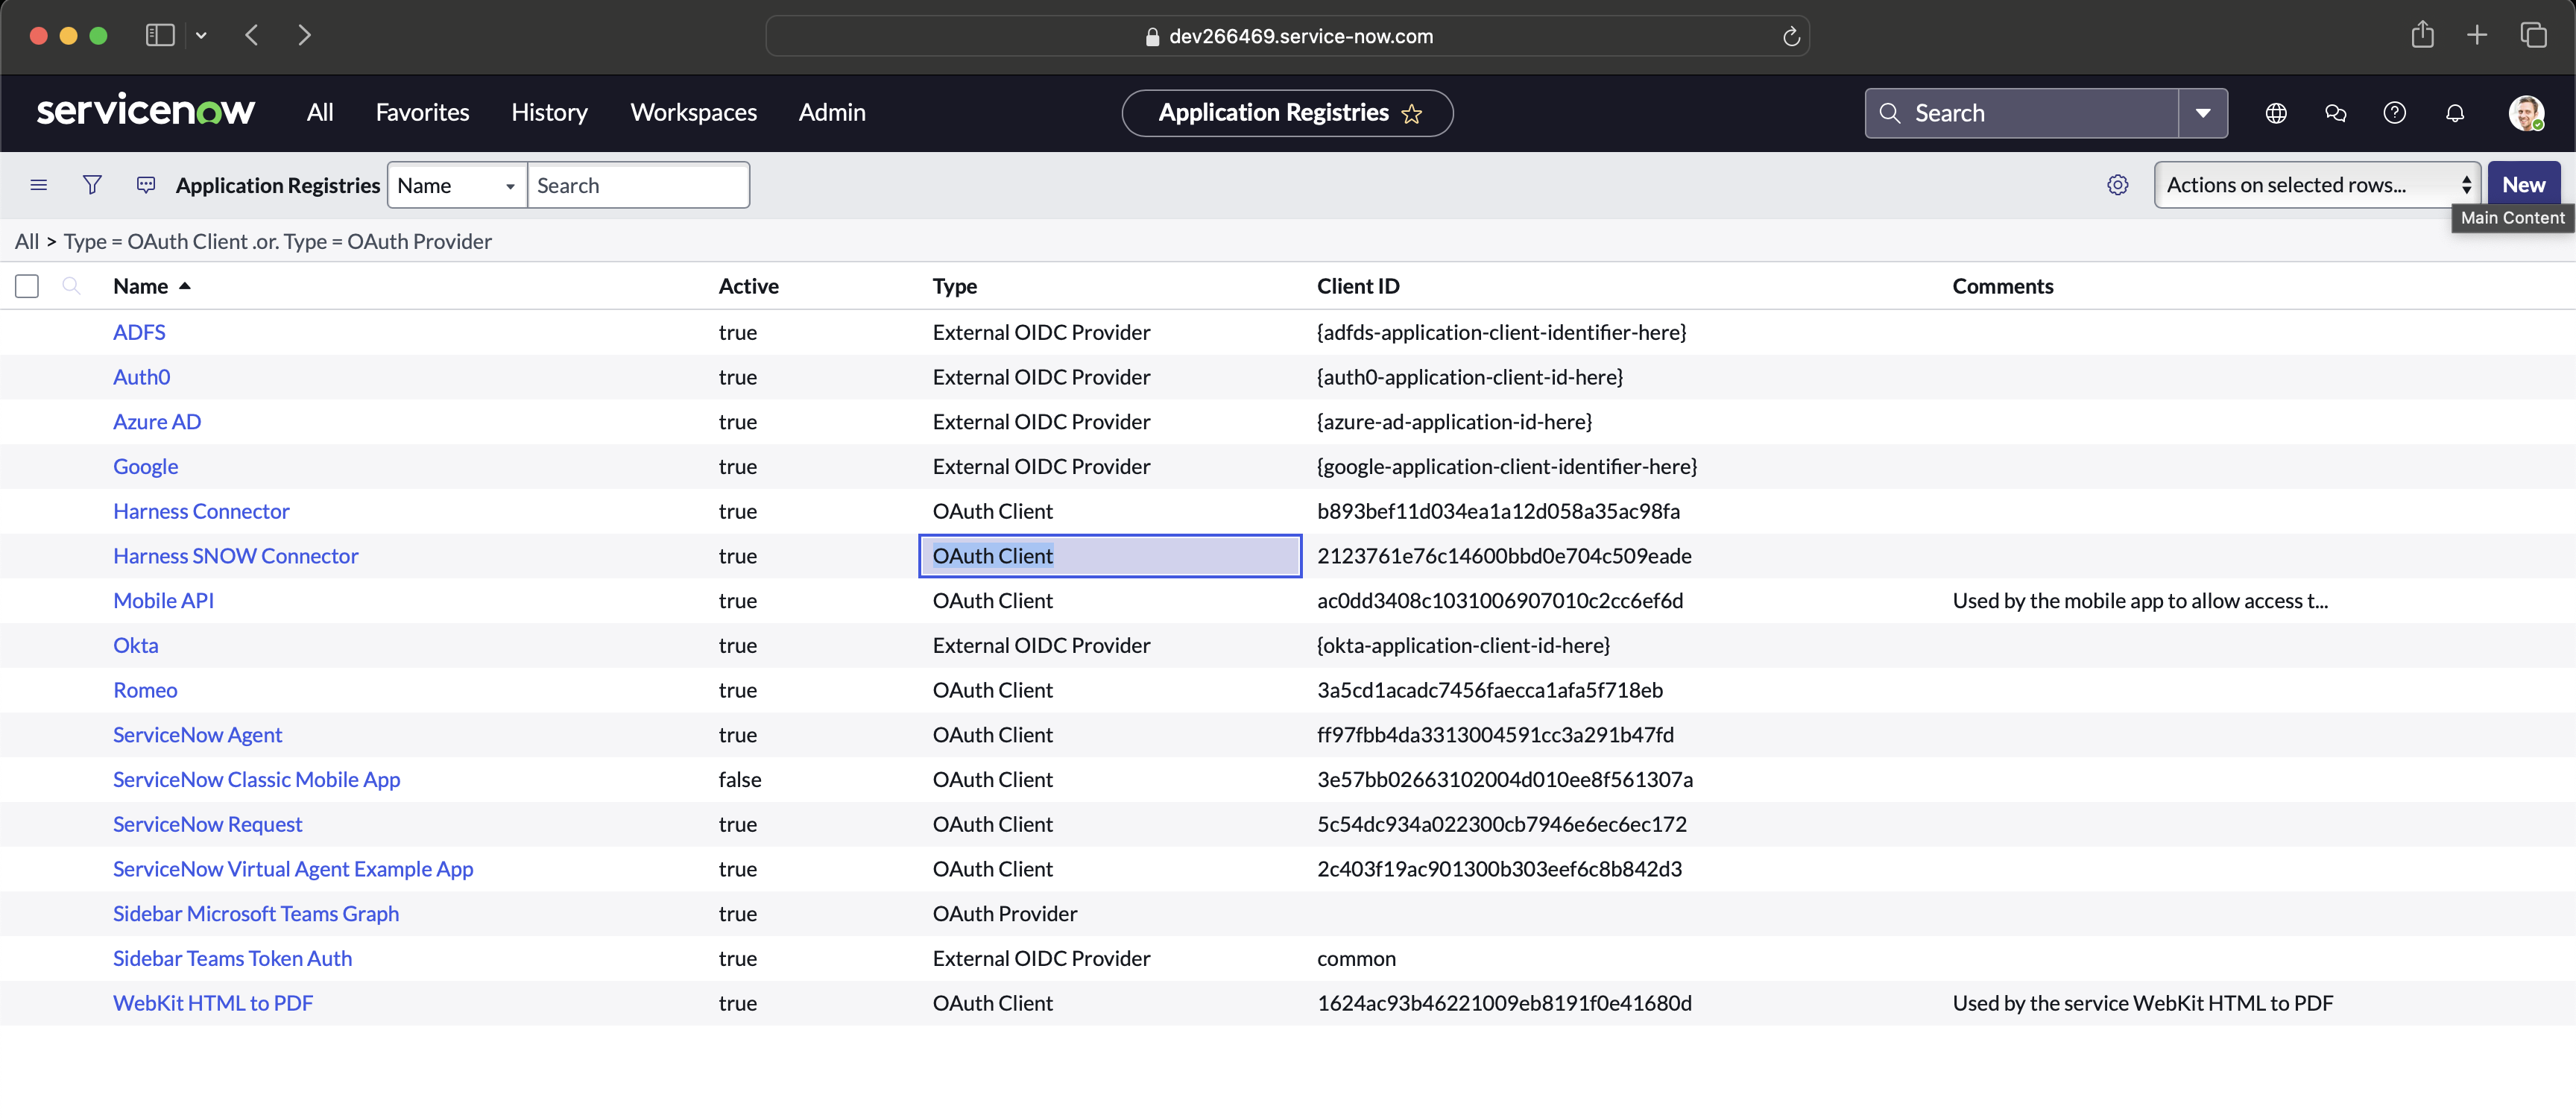This screenshot has width=2576, height=1118.
Task: Click the column search magnifier toggle
Action: [71, 286]
